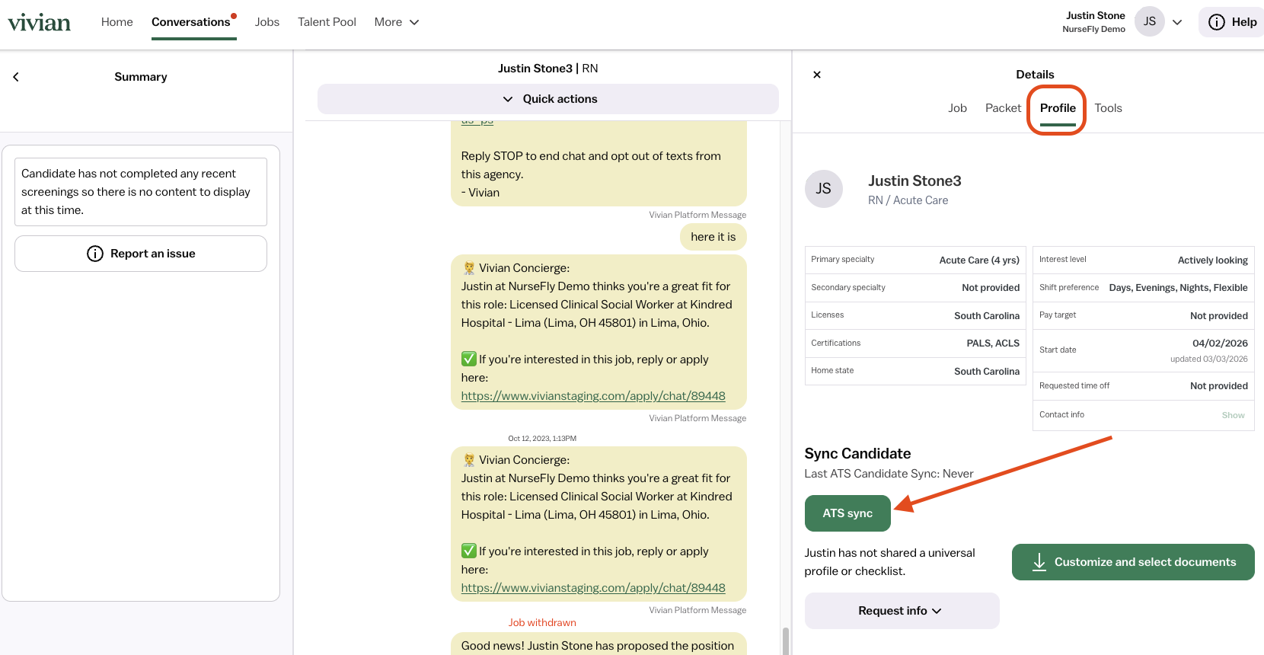The height and width of the screenshot is (655, 1264).
Task: Go back using the Summary back chevron
Action: click(16, 77)
